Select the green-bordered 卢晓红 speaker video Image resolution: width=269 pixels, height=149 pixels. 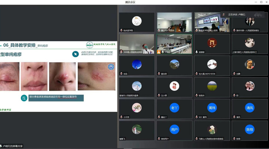point(174,44)
